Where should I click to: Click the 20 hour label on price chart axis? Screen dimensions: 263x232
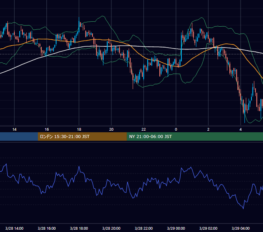111,130
